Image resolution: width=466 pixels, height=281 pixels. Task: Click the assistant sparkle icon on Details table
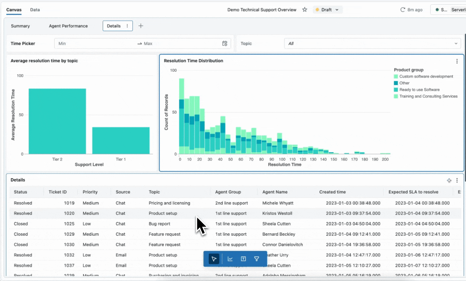tap(449, 180)
